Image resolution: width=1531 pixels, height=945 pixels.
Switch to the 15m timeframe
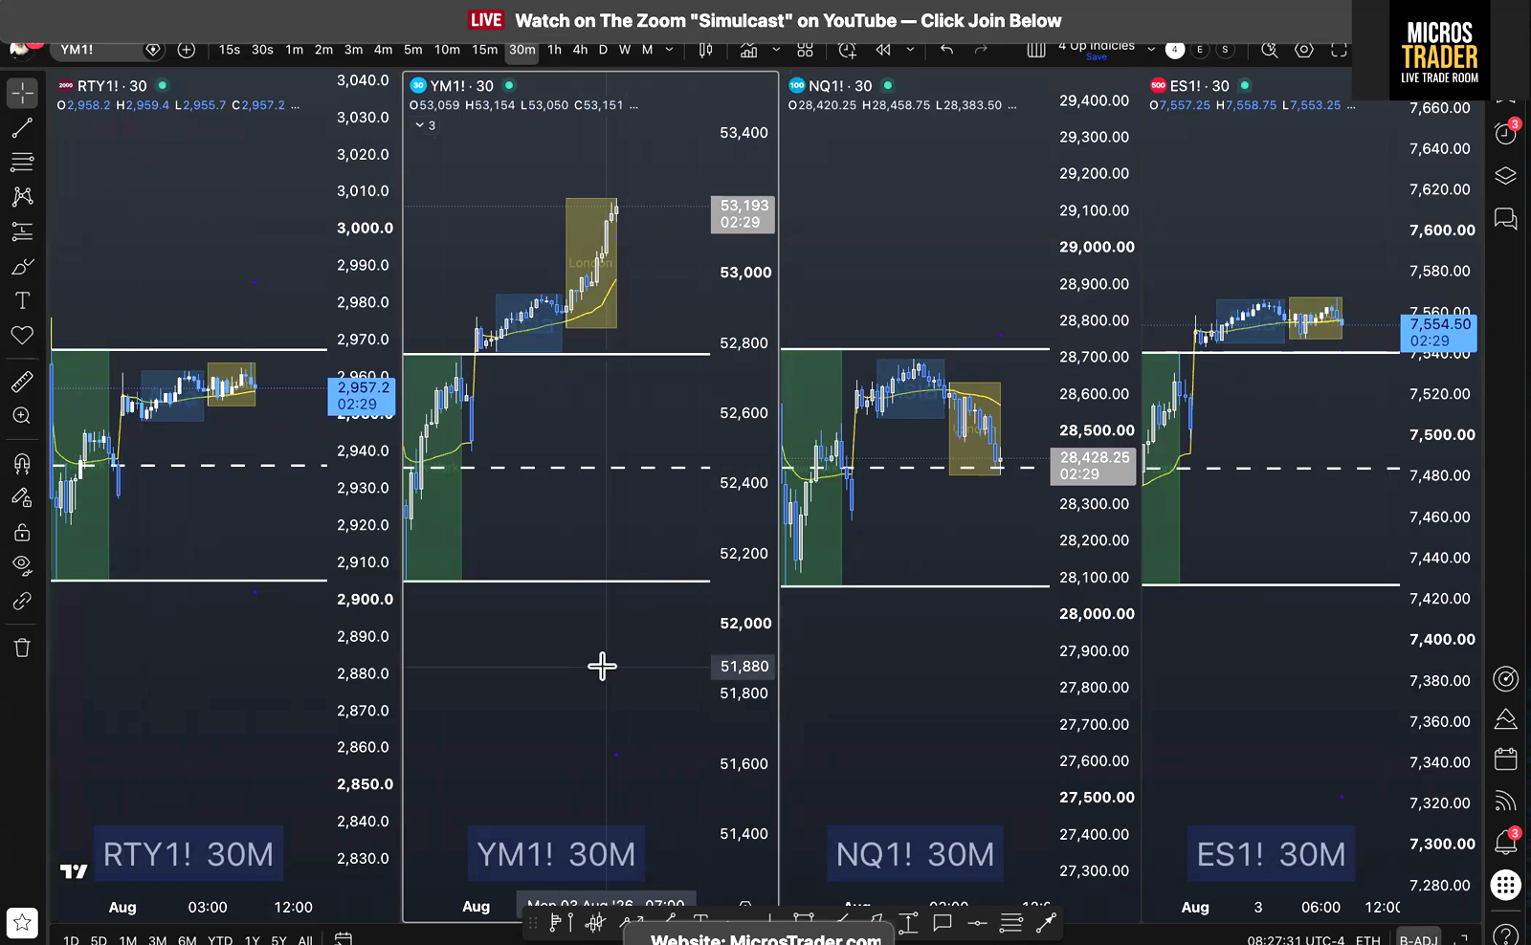click(485, 50)
